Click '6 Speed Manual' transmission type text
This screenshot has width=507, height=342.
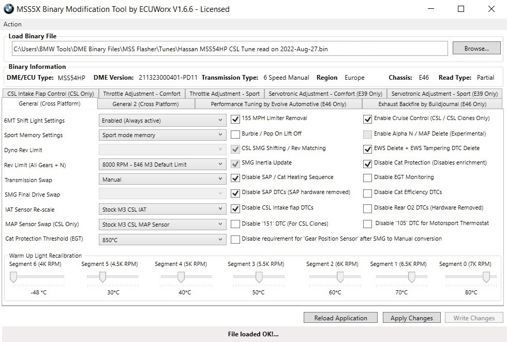(x=286, y=78)
